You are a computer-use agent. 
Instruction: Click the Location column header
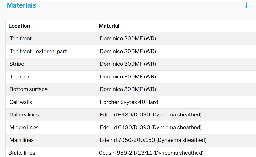19,26
